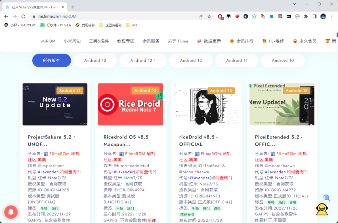Screen dimensions: 338x223
Task: Open the Chrome three-dot menu
Action: point(332,17)
